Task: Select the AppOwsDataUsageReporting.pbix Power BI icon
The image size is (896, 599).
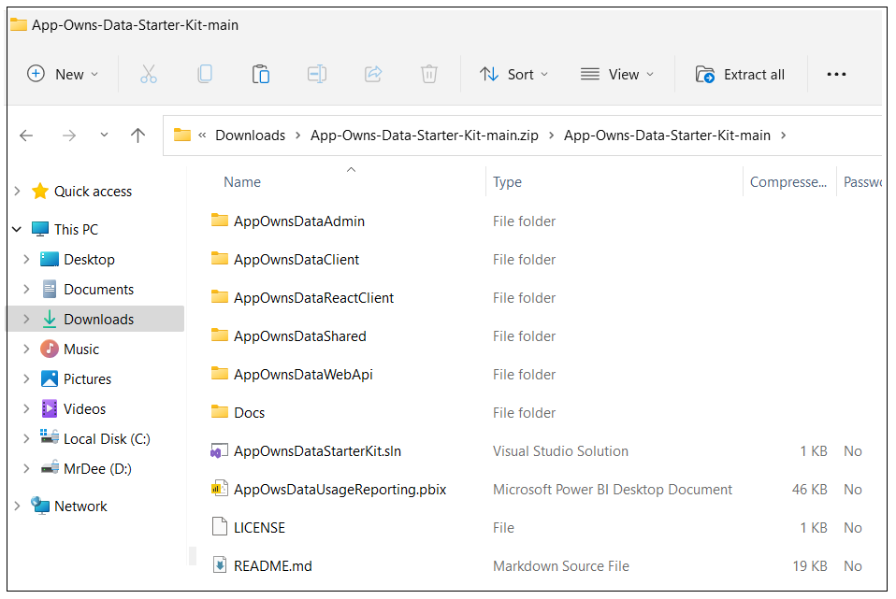Action: point(220,489)
